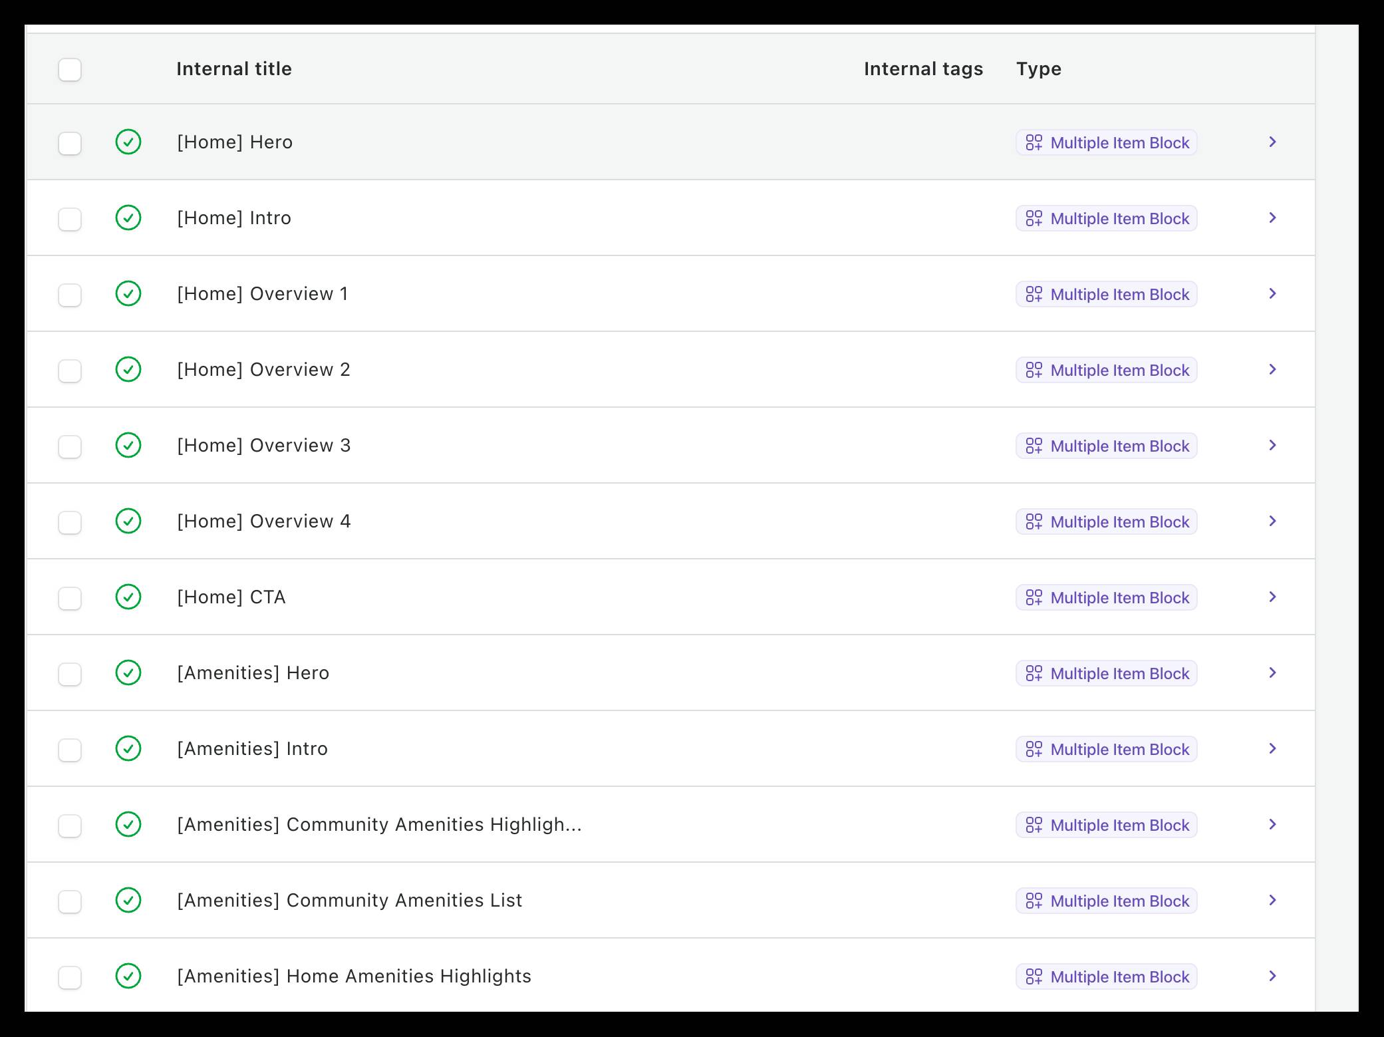The width and height of the screenshot is (1384, 1037).
Task: Click status icon for Community Amenities List row
Action: [128, 900]
